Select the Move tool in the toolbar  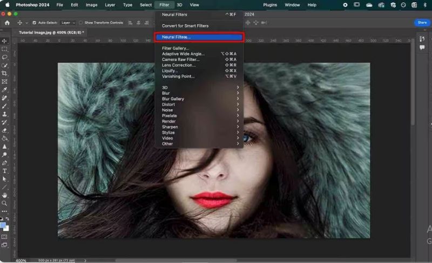click(4, 41)
